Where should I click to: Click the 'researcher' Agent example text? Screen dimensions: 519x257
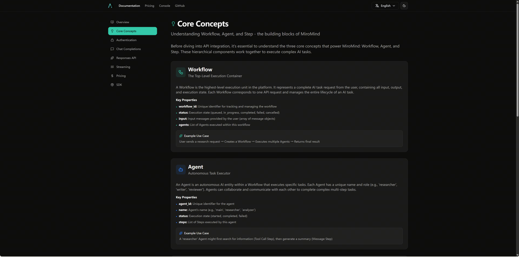(x=256, y=239)
